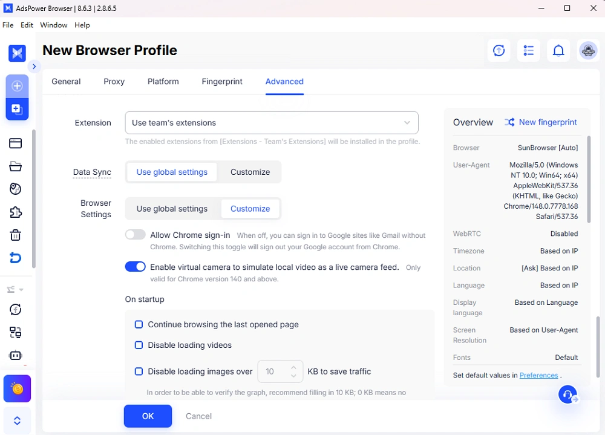This screenshot has height=435, width=605.
Task: Click the AdsPower title bar app icon
Action: [8, 8]
